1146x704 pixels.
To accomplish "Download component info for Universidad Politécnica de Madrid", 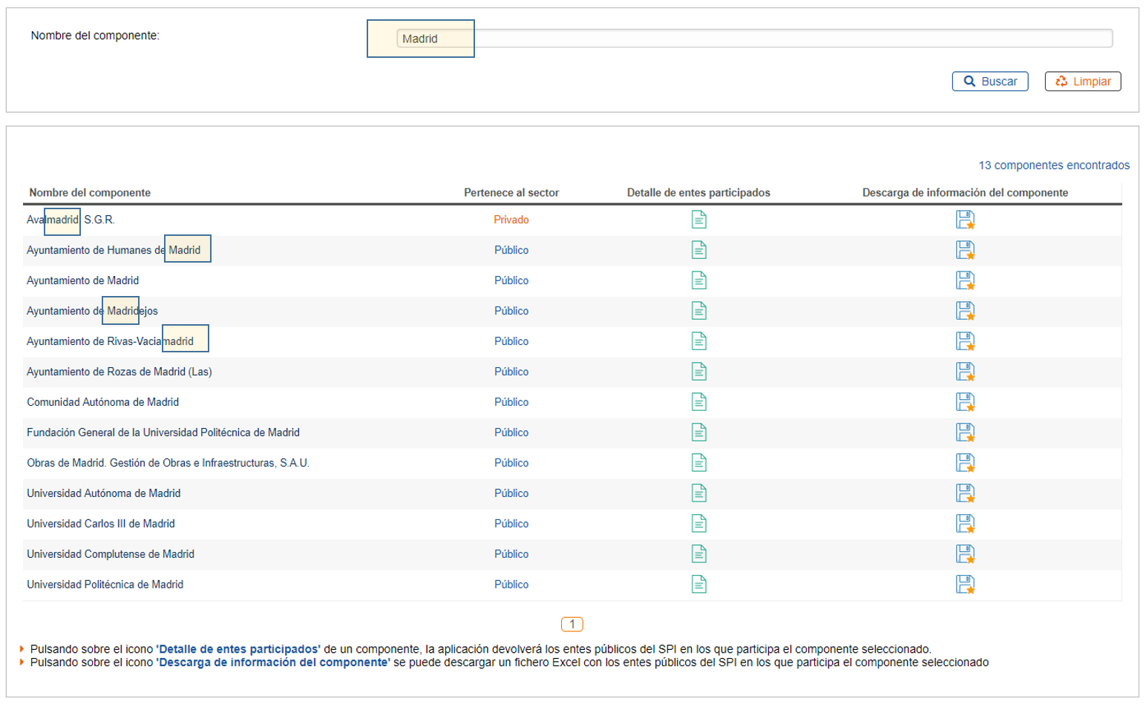I will (965, 585).
